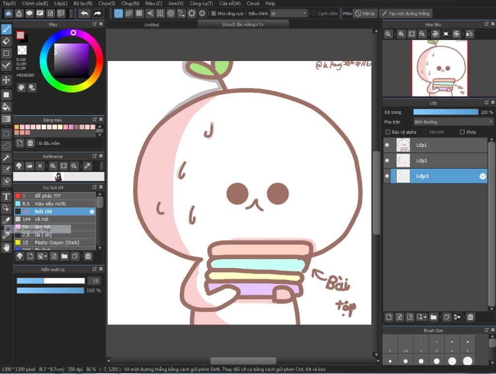Delete palette color with trash icon
496x374 pixels.
(x=30, y=143)
